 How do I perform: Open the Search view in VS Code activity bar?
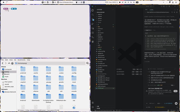[x=93, y=15]
